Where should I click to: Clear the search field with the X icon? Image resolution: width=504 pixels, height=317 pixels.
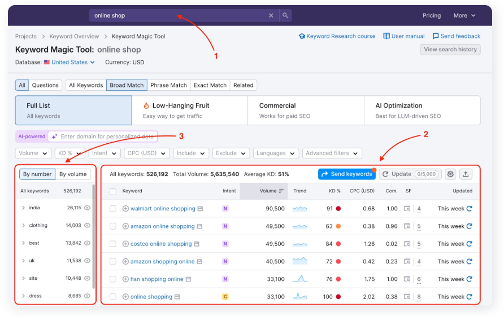click(x=271, y=16)
